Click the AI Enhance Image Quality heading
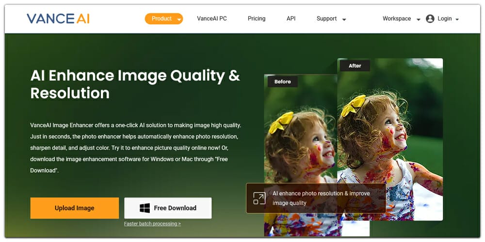The width and height of the screenshot is (485, 242). pos(135,84)
